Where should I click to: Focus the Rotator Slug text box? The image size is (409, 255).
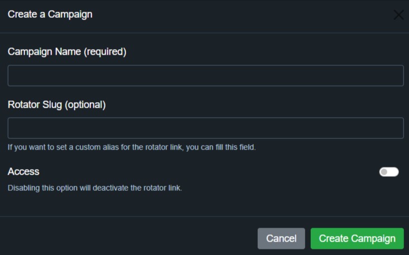point(205,128)
